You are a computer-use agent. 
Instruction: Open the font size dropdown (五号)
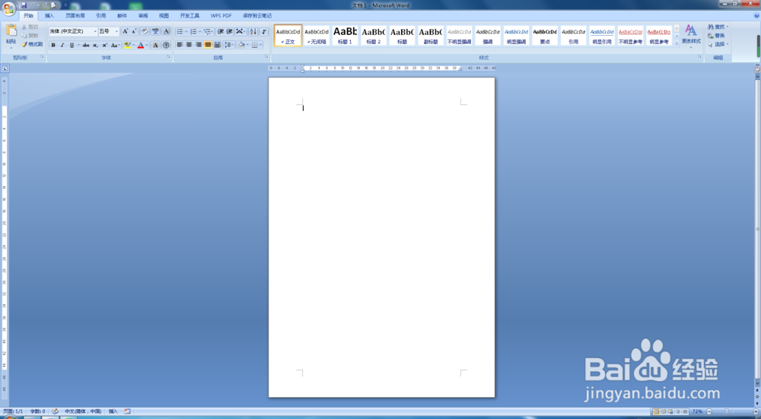pyautogui.click(x=116, y=31)
